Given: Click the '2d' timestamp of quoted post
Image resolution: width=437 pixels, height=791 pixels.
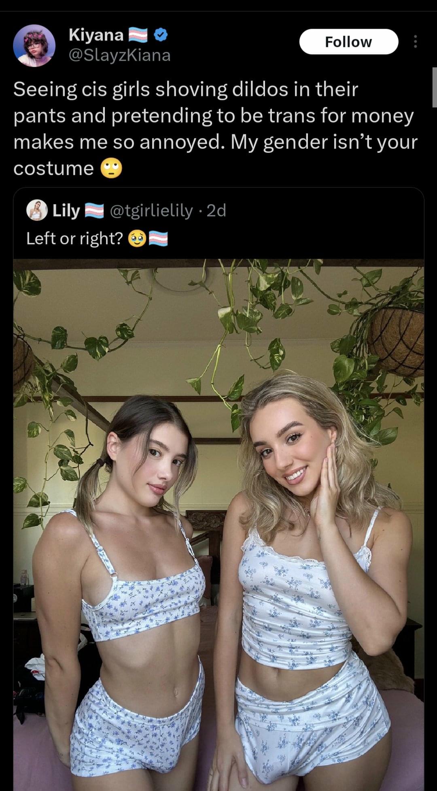Looking at the screenshot, I should click(x=216, y=211).
